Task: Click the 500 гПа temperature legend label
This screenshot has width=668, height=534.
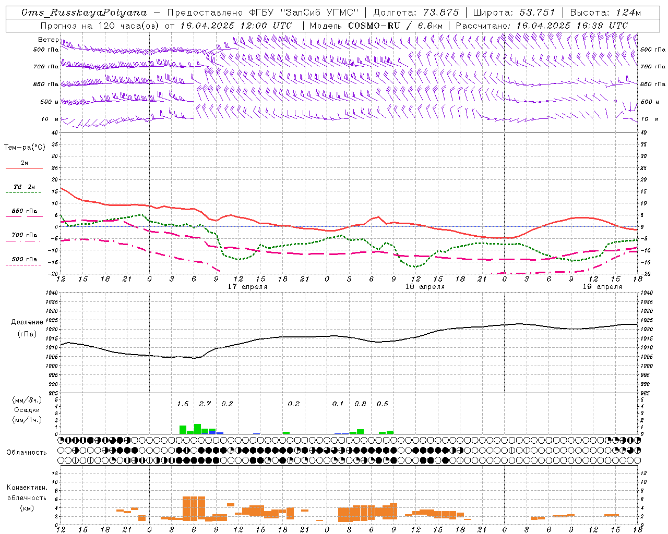Action: coord(25,259)
